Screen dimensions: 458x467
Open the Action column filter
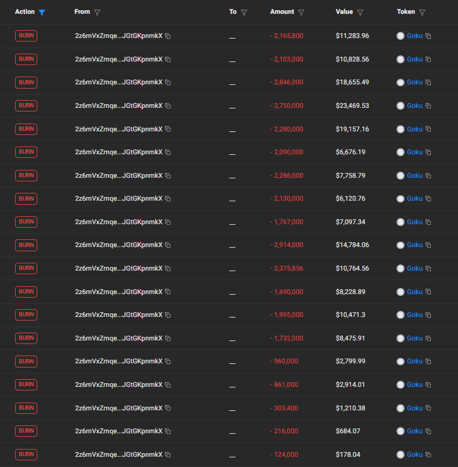point(42,12)
